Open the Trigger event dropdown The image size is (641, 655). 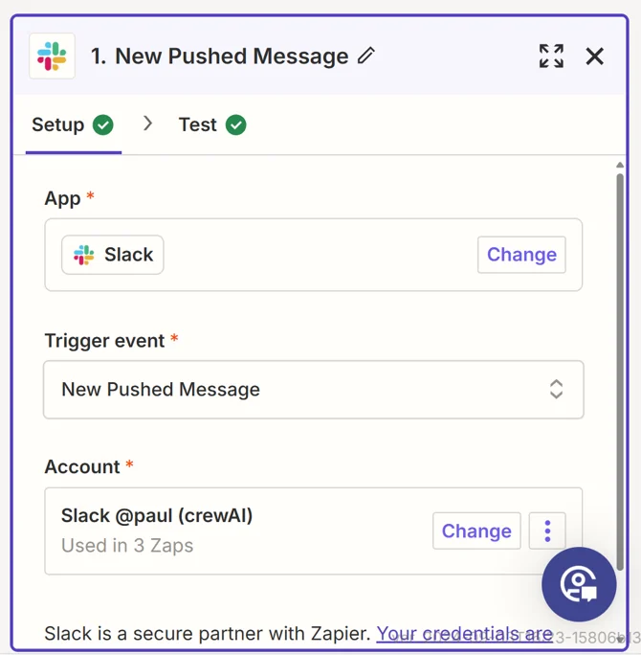313,390
